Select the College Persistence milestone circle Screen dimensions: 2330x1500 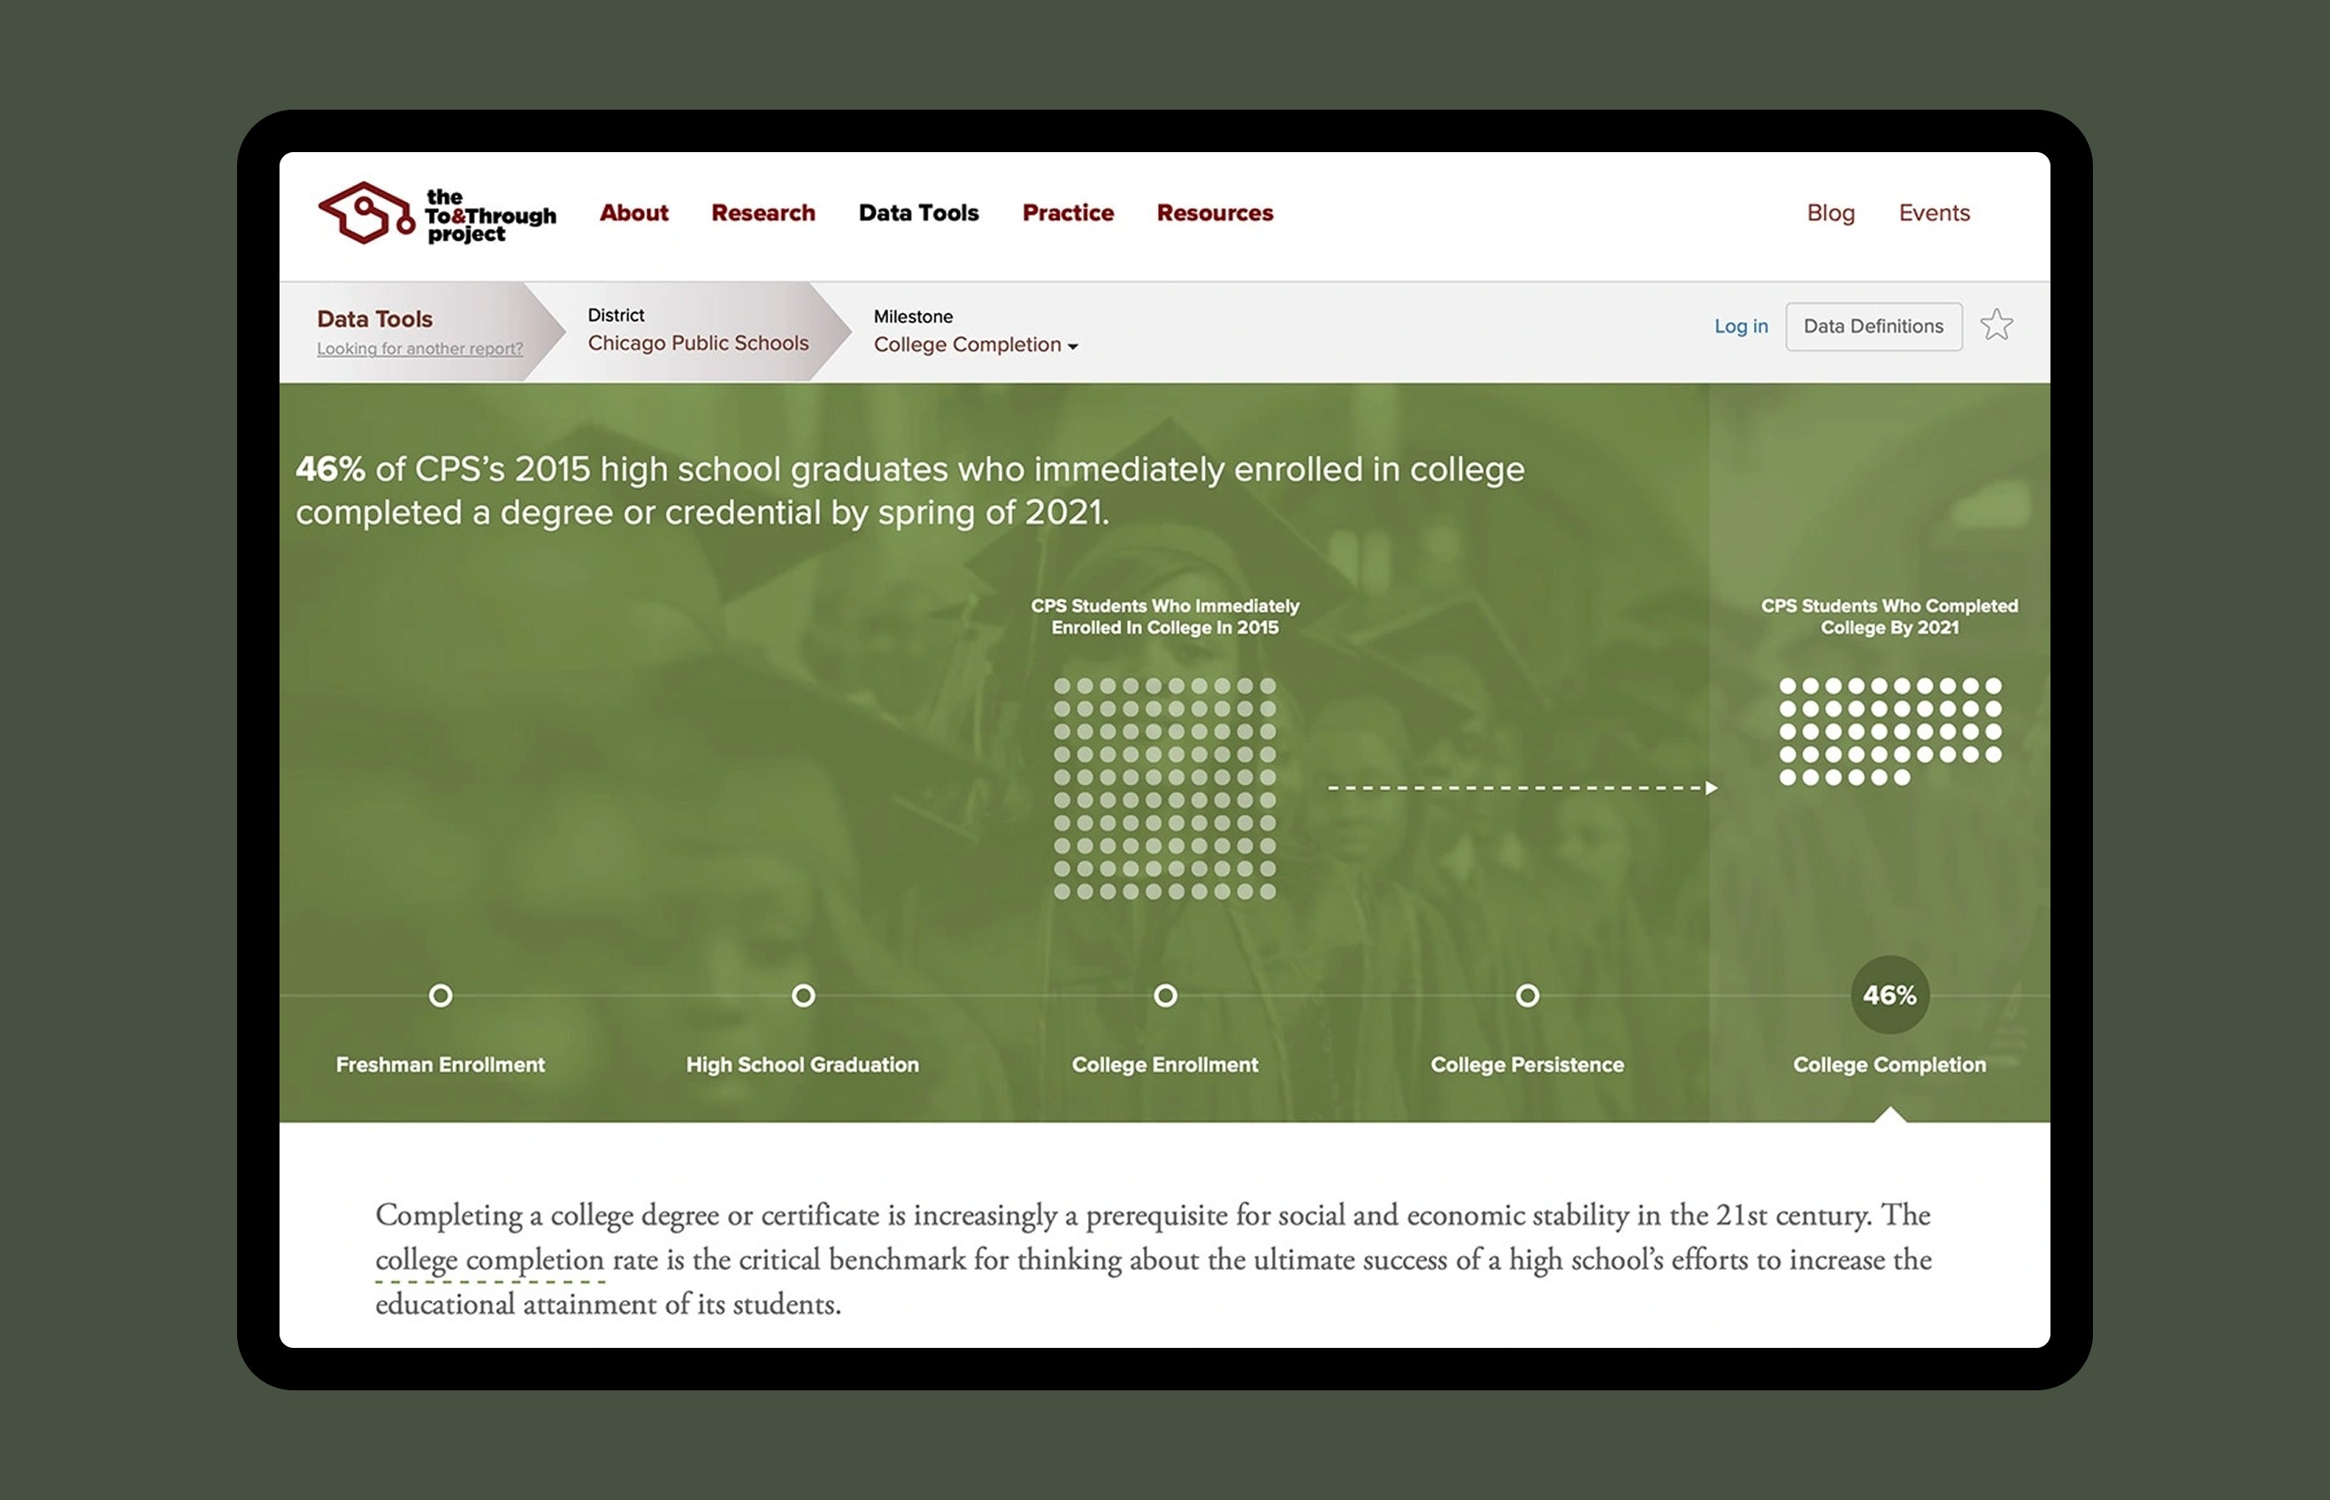(x=1528, y=996)
